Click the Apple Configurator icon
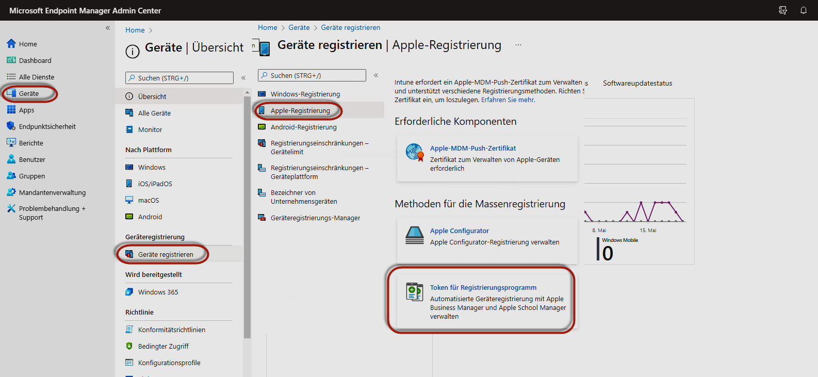This screenshot has height=377, width=818. click(x=414, y=235)
